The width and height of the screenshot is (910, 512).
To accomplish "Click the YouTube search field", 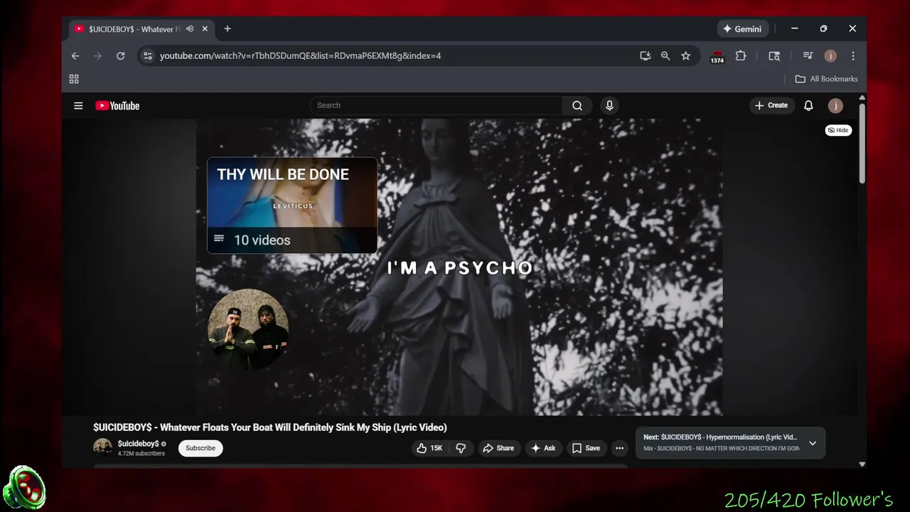I will (436, 105).
